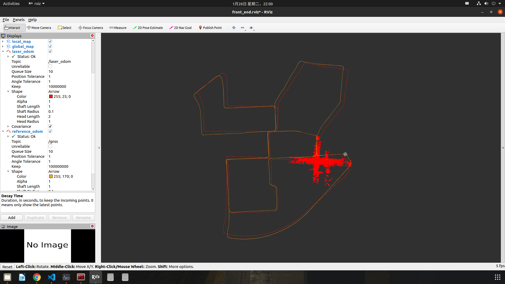
Task: Open the rviz app menu
Action: point(37,4)
